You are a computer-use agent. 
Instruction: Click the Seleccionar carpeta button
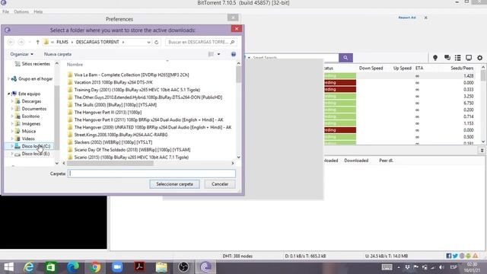(174, 184)
